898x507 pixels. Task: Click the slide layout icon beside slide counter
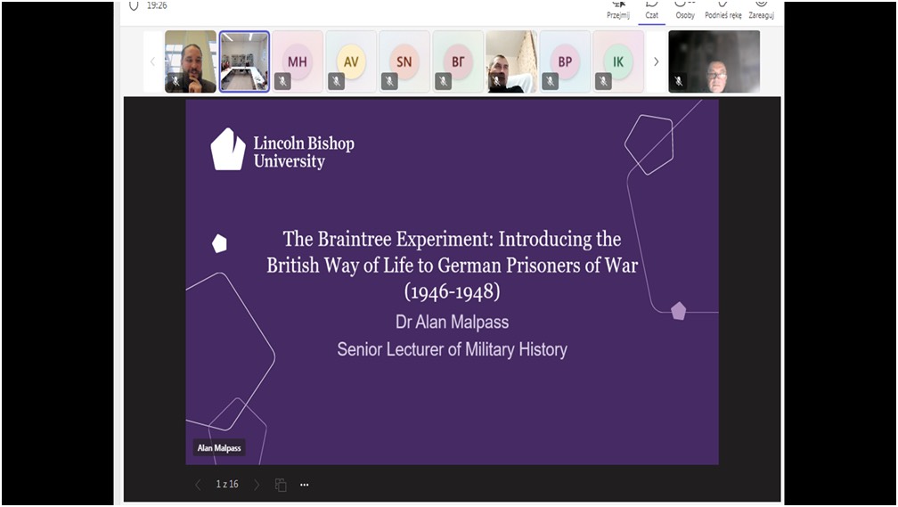pos(281,485)
